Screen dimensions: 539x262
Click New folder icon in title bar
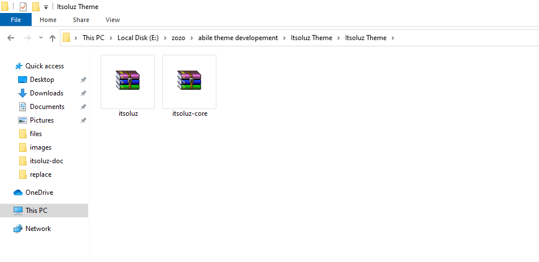point(36,7)
